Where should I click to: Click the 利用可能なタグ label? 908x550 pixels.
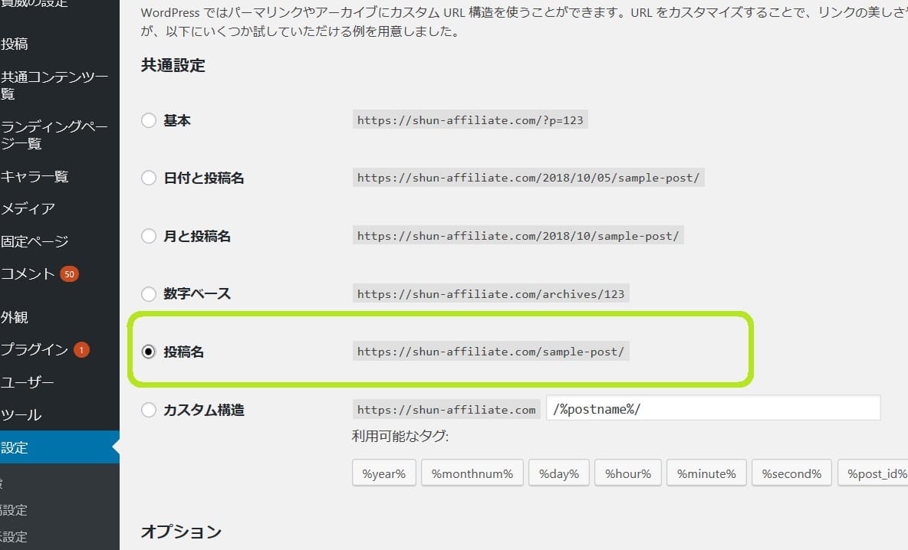point(400,436)
